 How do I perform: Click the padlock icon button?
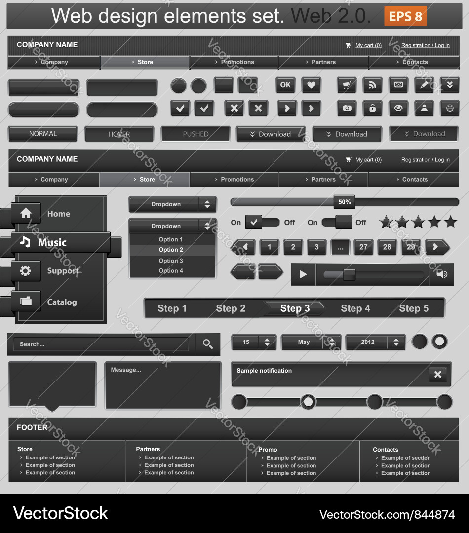click(372, 108)
